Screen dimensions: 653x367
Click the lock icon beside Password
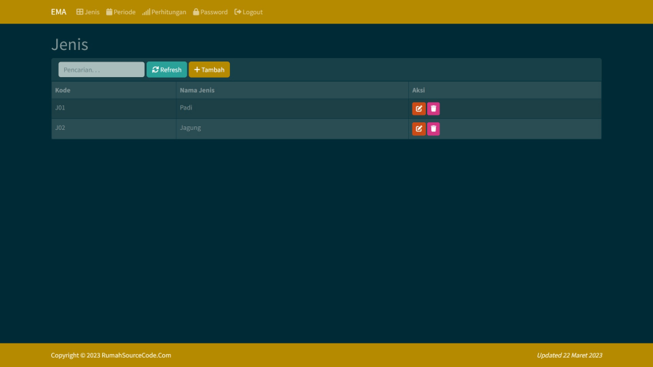[x=196, y=12]
